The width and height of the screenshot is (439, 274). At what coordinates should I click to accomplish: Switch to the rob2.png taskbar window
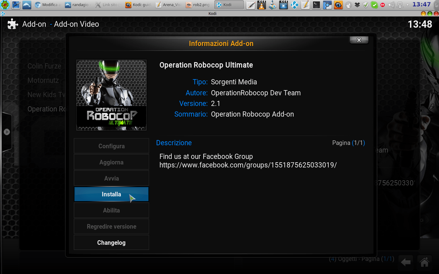[198, 5]
